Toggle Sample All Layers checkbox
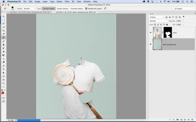The image size is (196, 122). tap(86, 9)
